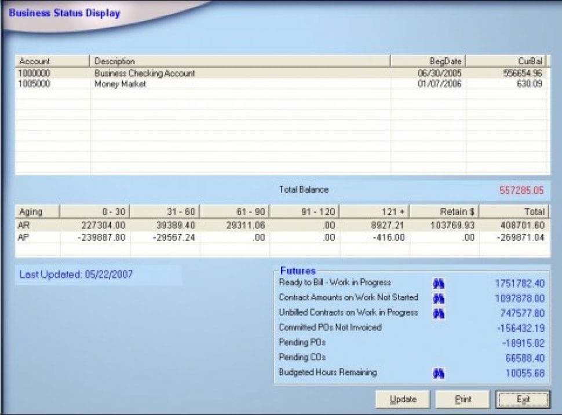Click AR value 39389.40
Image resolution: width=562 pixels, height=415 pixels.
pyautogui.click(x=176, y=225)
